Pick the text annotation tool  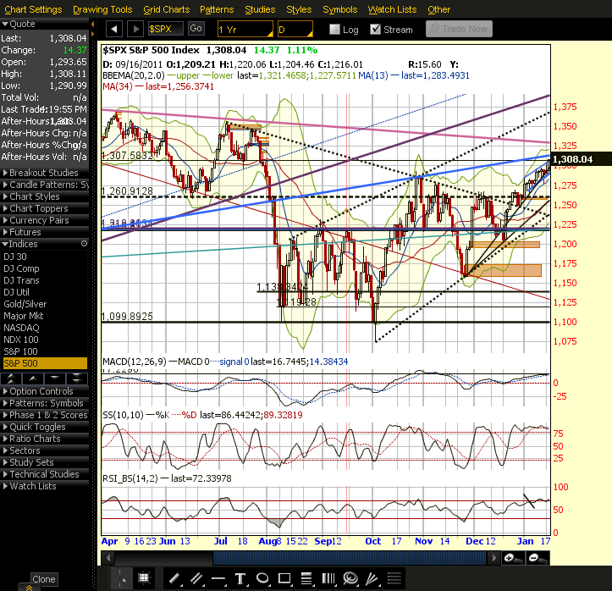[x=240, y=578]
